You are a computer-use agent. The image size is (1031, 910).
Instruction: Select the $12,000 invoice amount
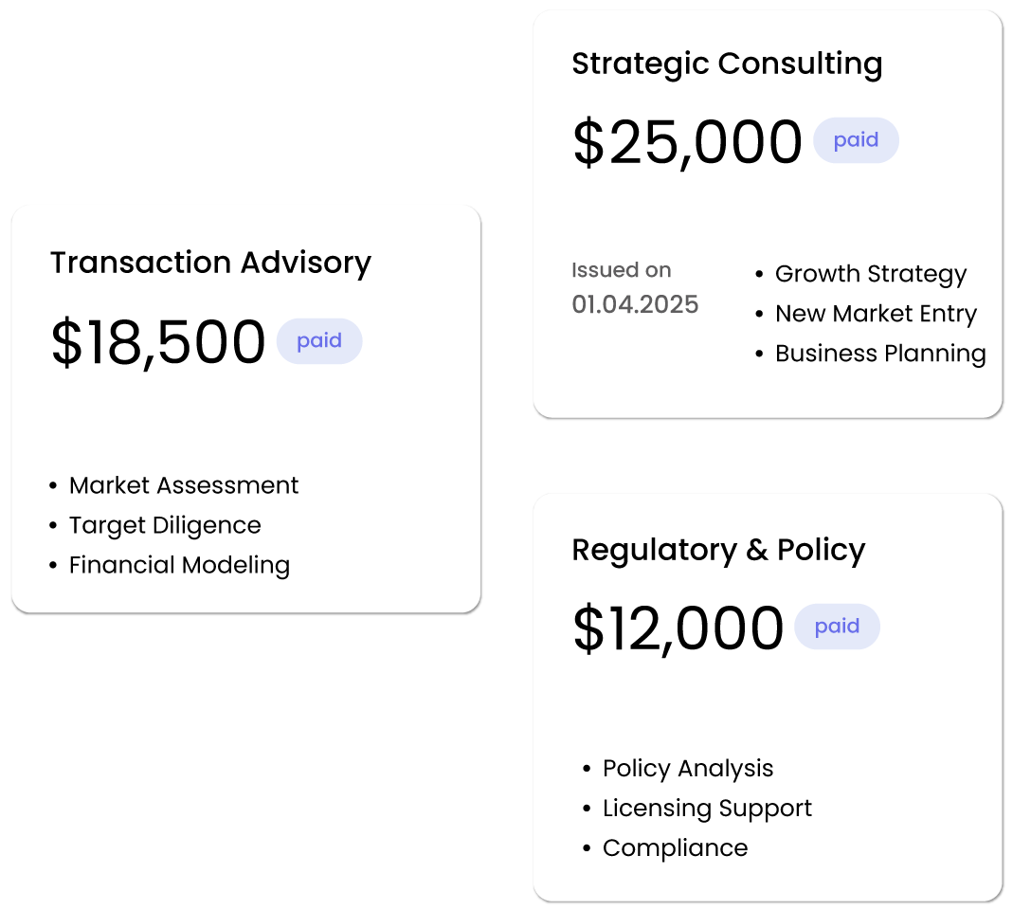point(678,628)
